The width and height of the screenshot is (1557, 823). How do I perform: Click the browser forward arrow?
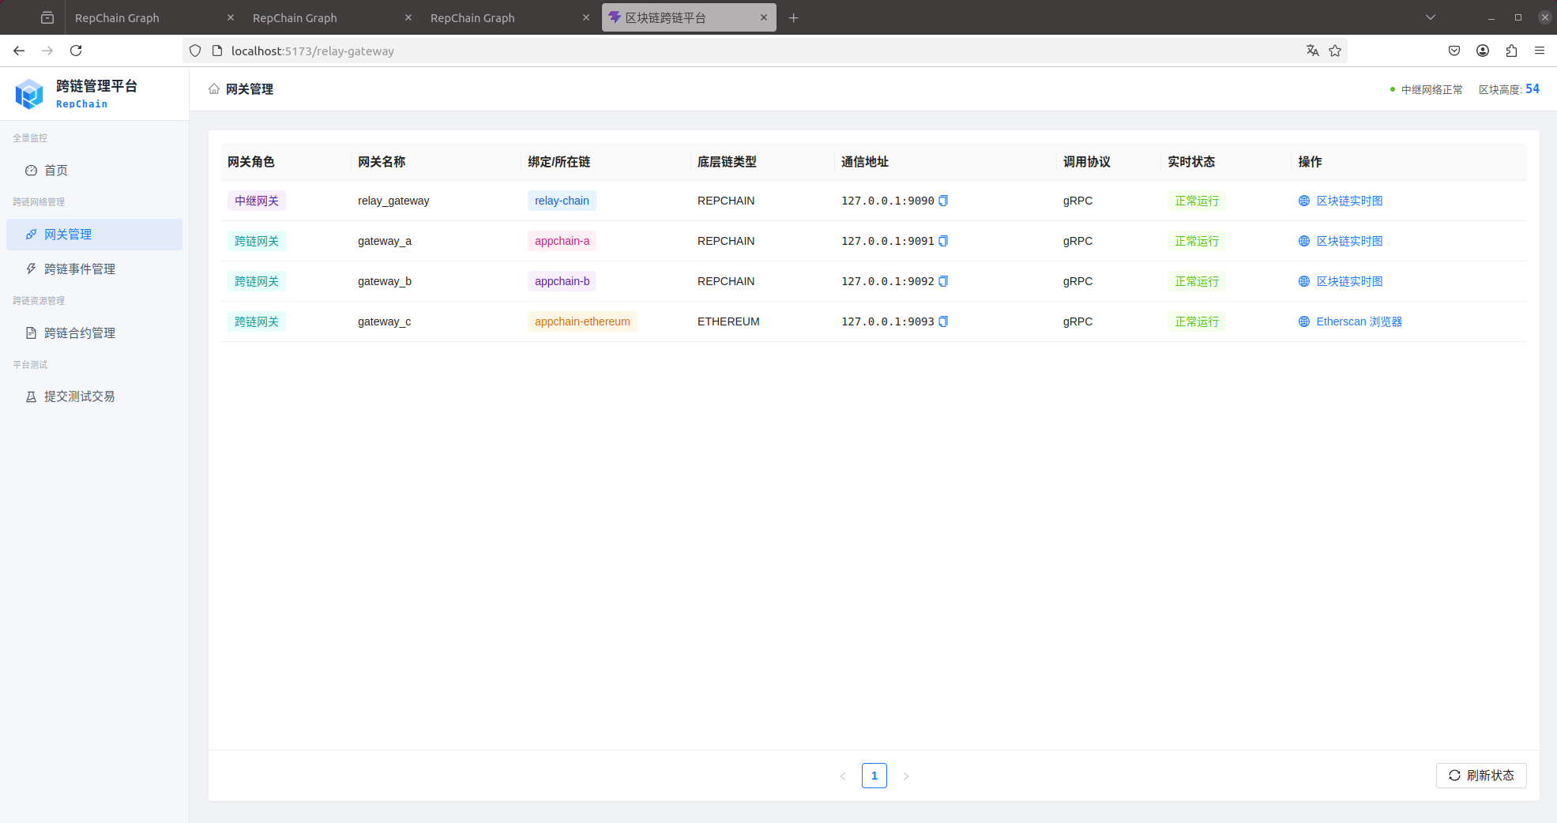pyautogui.click(x=47, y=51)
